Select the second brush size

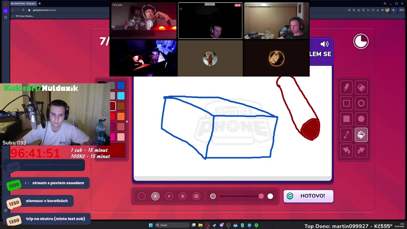[155, 196]
